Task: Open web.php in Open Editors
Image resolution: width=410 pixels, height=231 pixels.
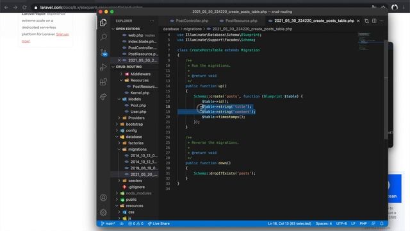Action: [x=135, y=35]
